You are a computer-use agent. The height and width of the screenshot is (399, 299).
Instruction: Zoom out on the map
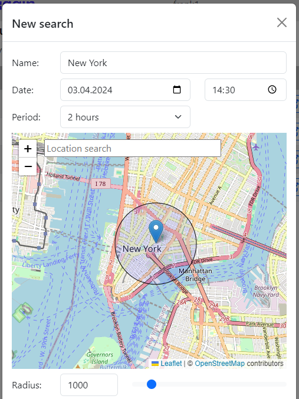click(28, 166)
